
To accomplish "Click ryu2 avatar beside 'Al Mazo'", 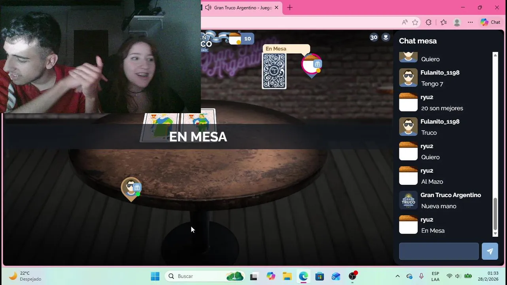I will click(408, 176).
